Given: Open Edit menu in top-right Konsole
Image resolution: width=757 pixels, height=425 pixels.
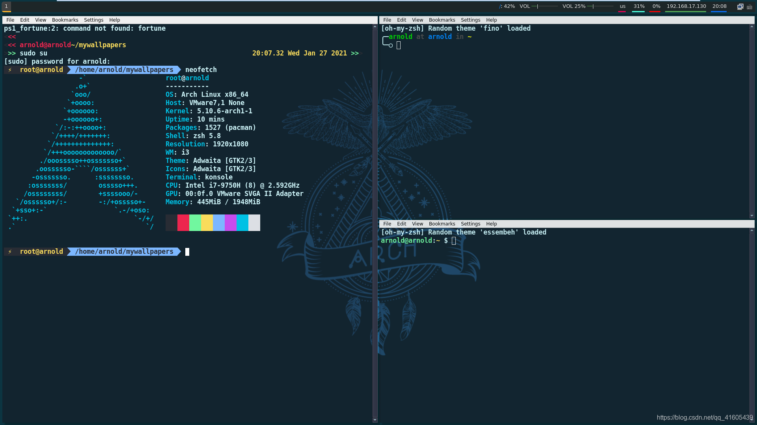Looking at the screenshot, I should point(401,20).
